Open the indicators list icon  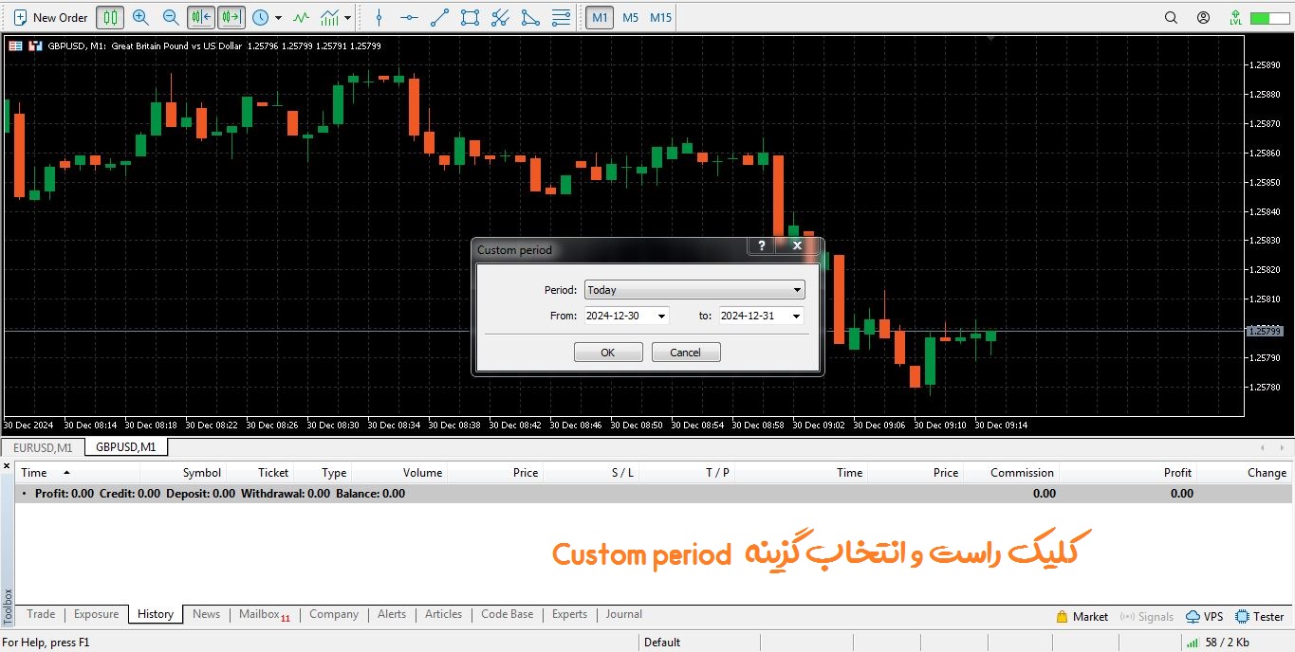pos(301,17)
